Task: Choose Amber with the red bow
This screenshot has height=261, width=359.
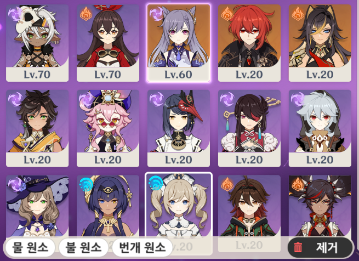Action: click(x=108, y=43)
